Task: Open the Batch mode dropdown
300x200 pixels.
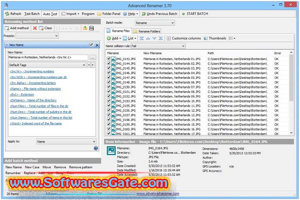Action: pos(155,23)
